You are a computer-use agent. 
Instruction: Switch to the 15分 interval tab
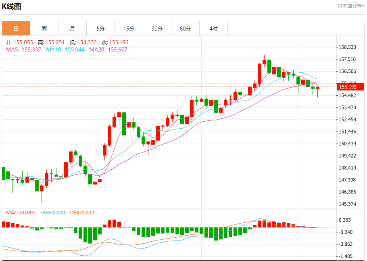point(129,29)
